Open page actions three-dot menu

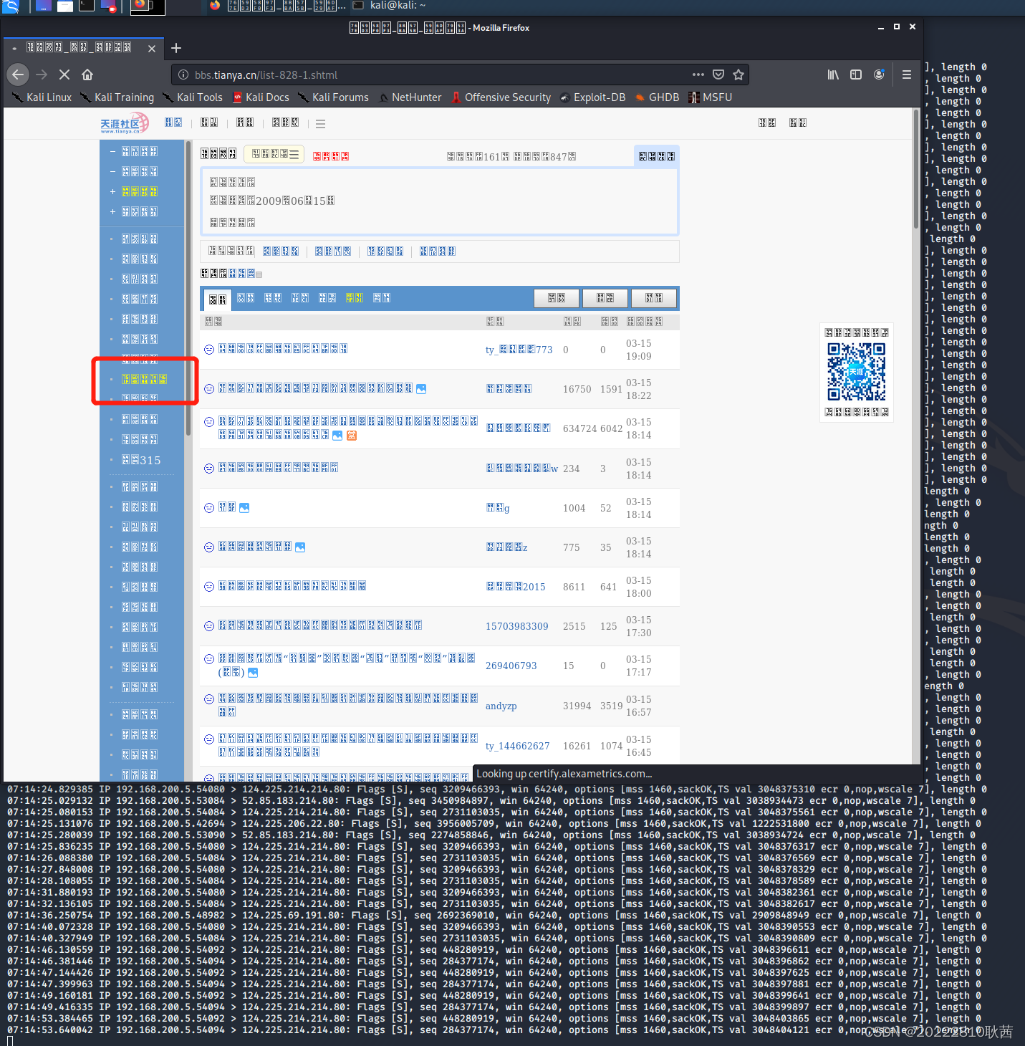pyautogui.click(x=698, y=75)
